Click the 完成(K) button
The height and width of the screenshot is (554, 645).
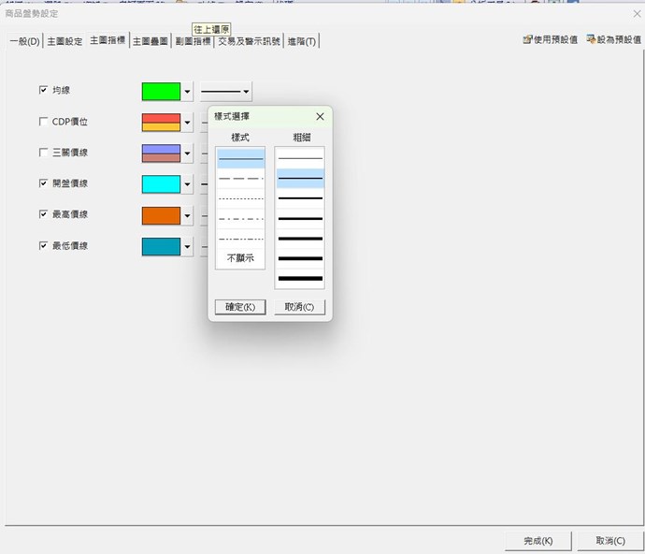click(537, 541)
